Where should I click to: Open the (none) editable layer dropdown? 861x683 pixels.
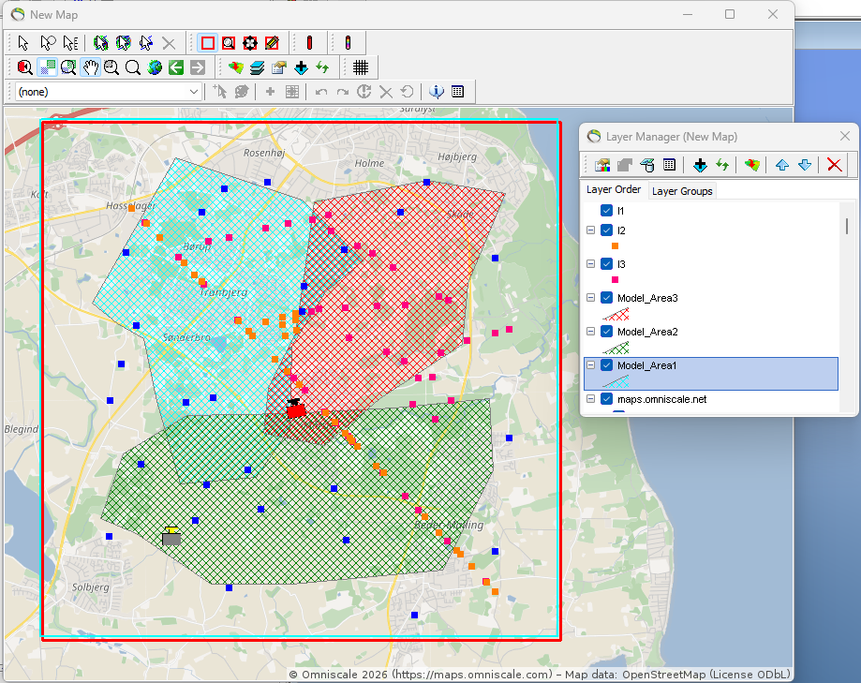[108, 92]
